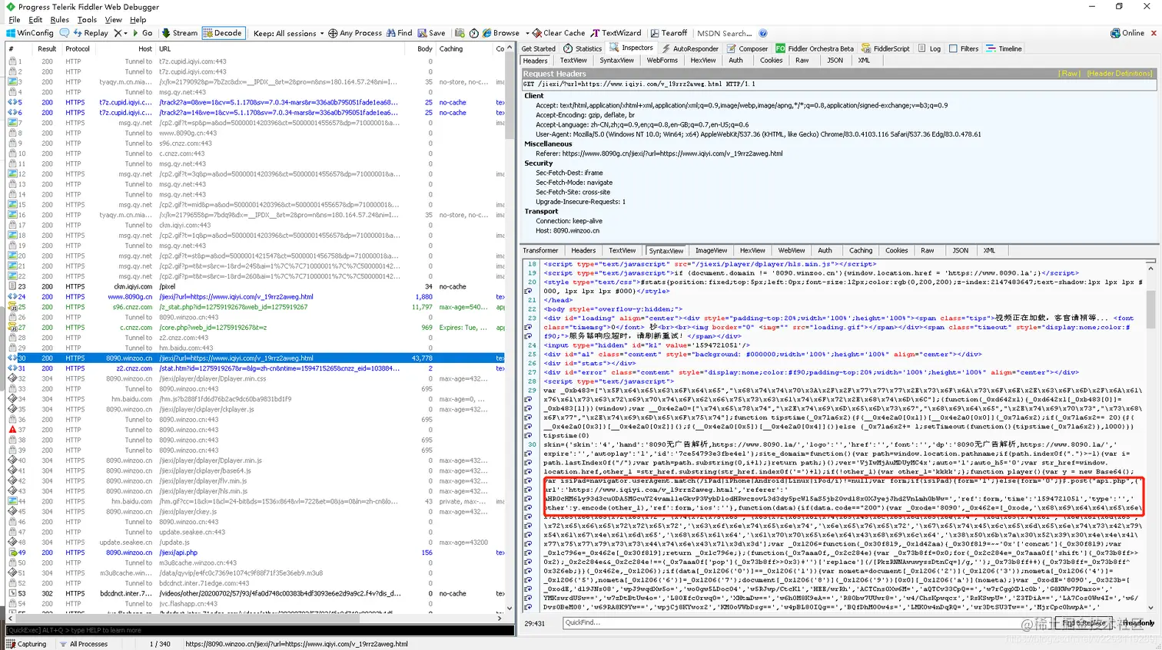
Task: Open the Composer tab
Action: pyautogui.click(x=748, y=48)
